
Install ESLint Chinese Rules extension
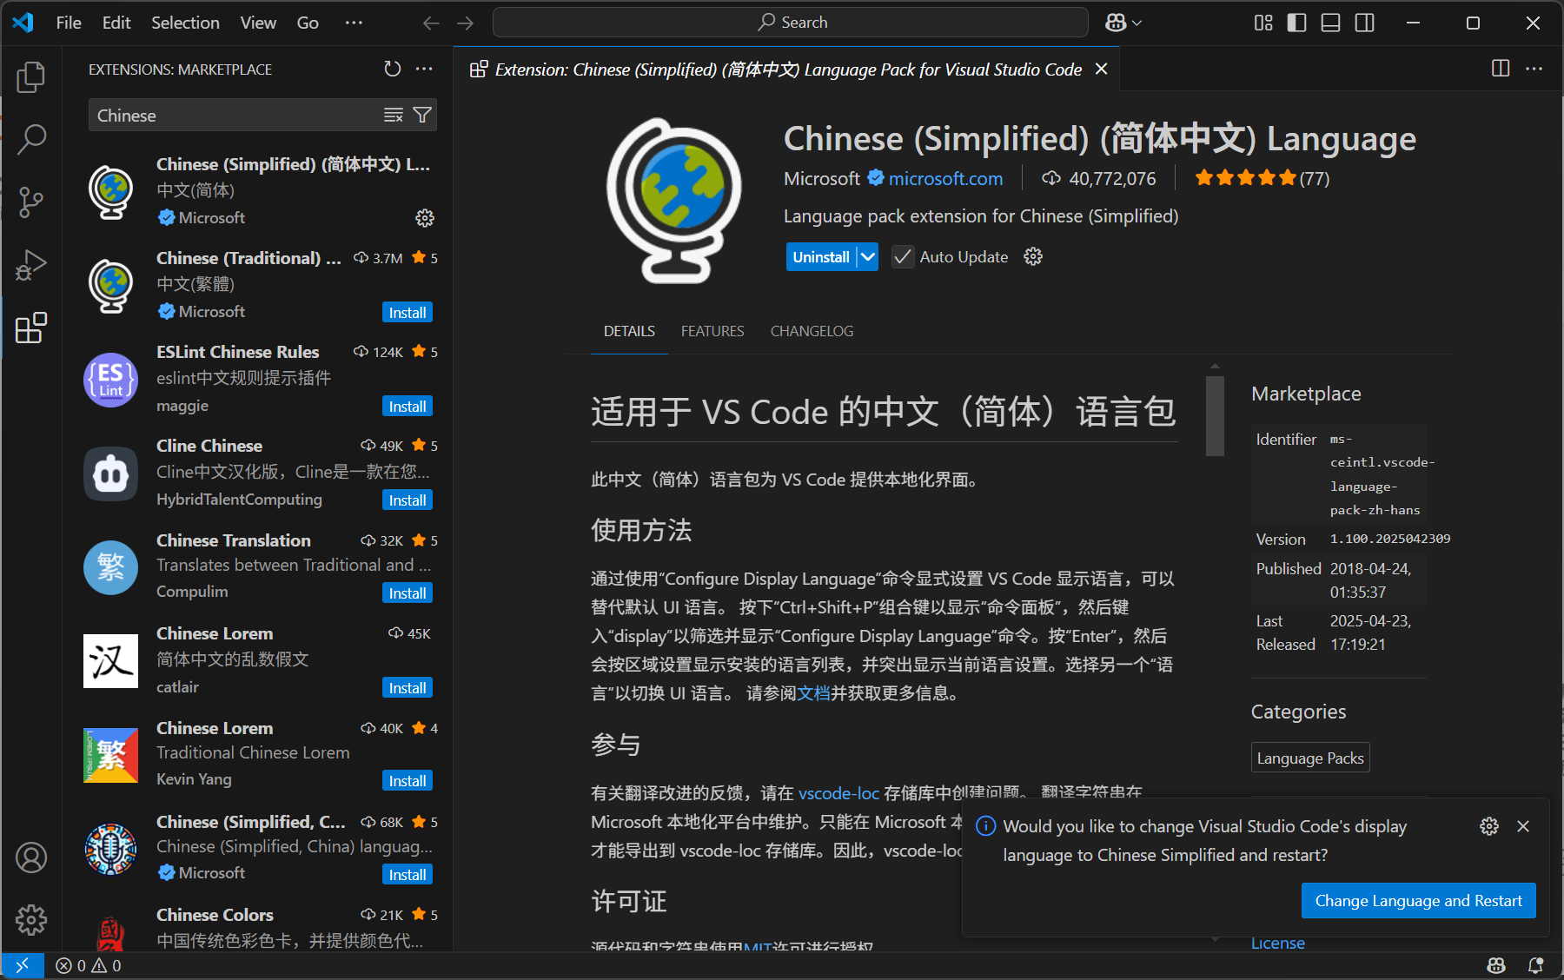408,407
